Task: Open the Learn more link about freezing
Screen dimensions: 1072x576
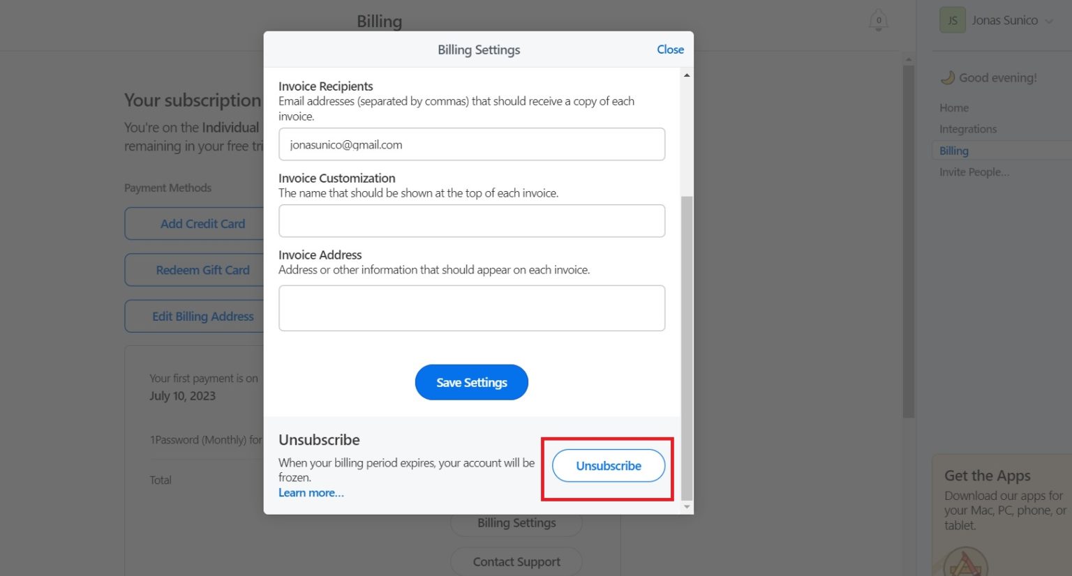Action: tap(310, 492)
